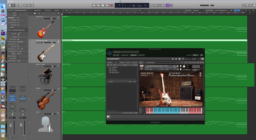The width and height of the screenshot is (256, 140).
Task: Open the Quantisieren dropdown in inspector
Action: (x=22, y=18)
